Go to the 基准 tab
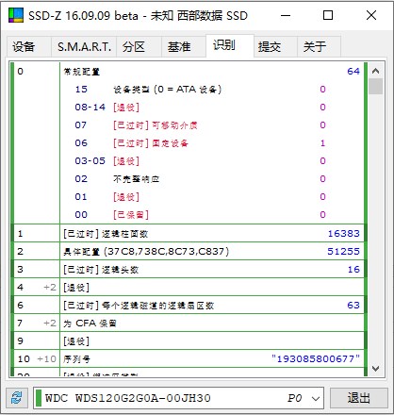This screenshot has height=415, width=394. point(179,47)
